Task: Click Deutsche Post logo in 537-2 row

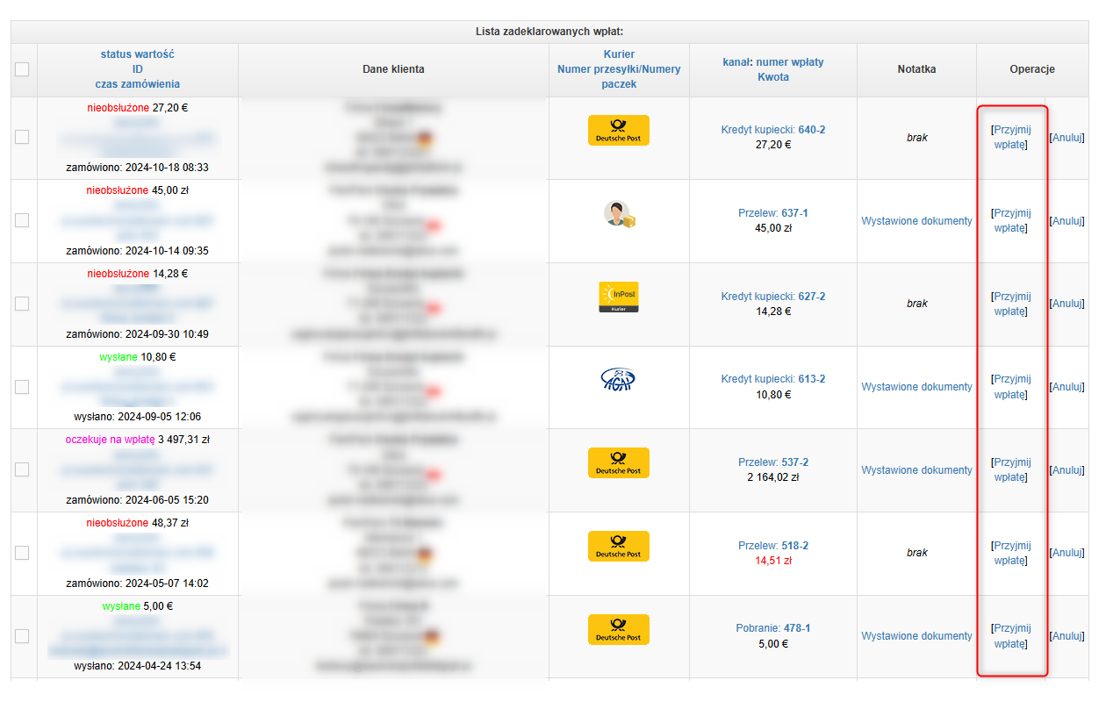Action: tap(618, 463)
